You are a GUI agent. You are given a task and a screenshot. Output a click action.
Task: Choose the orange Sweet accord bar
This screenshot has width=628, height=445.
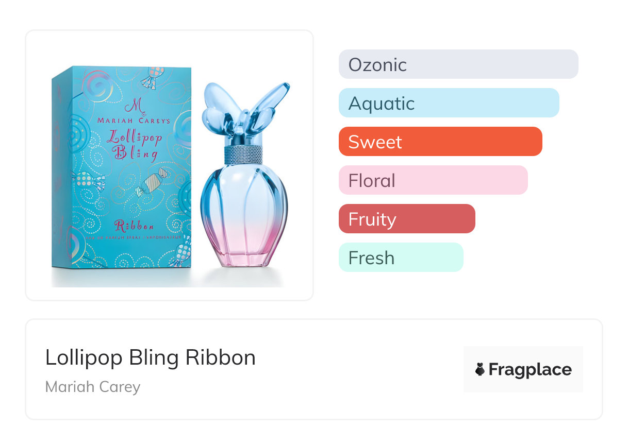pos(440,142)
